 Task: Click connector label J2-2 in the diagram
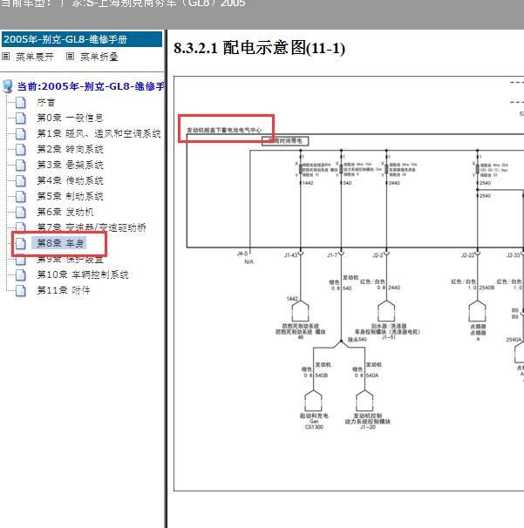point(378,255)
